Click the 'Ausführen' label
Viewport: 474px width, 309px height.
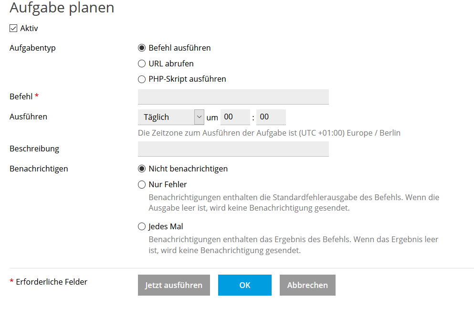tap(29, 117)
